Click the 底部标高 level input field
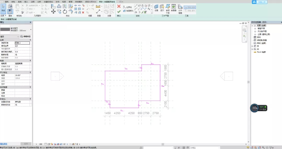The image size is (282, 149). tap(22, 43)
